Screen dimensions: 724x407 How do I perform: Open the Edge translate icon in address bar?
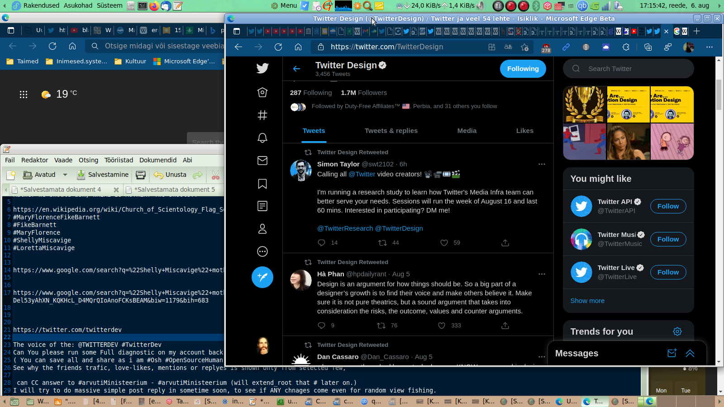point(508,47)
